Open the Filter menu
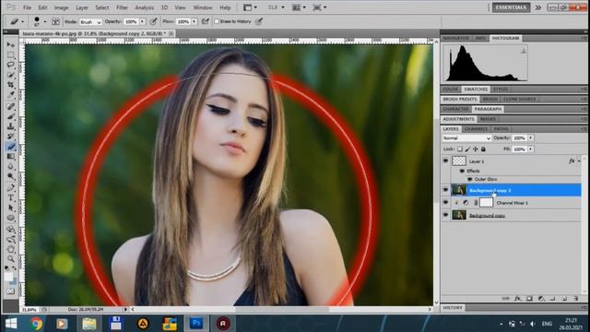Viewport: 590px width, 332px height. click(122, 7)
